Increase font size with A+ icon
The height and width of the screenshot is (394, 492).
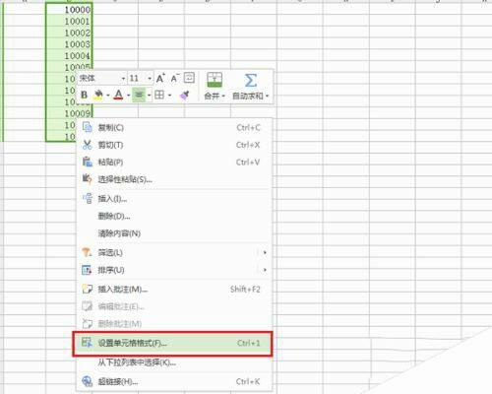tap(160, 78)
